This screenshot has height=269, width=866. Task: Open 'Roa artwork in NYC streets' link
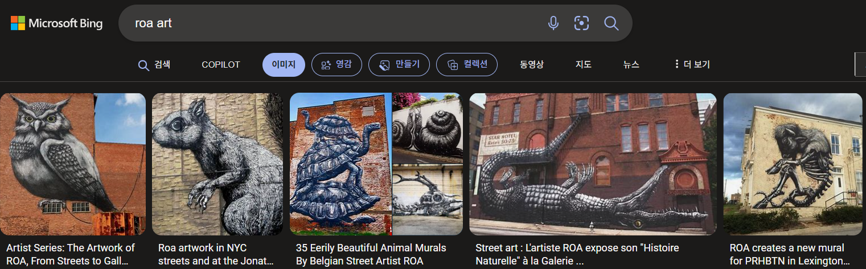point(216,255)
